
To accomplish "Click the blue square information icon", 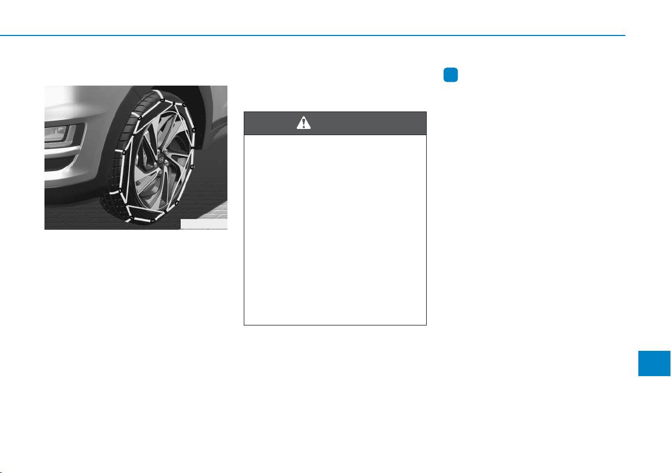I will (x=450, y=75).
